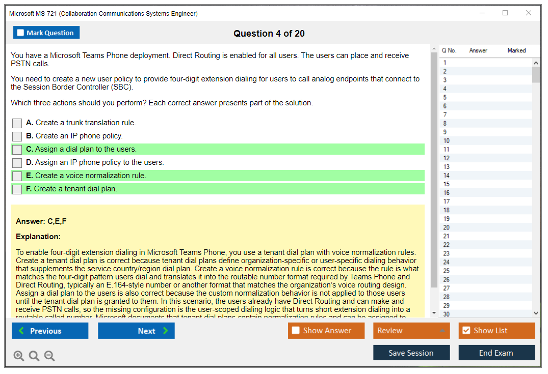This screenshot has height=374, width=548.
Task: Click the question pane scrollbar thumb
Action: pyautogui.click(x=434, y=170)
